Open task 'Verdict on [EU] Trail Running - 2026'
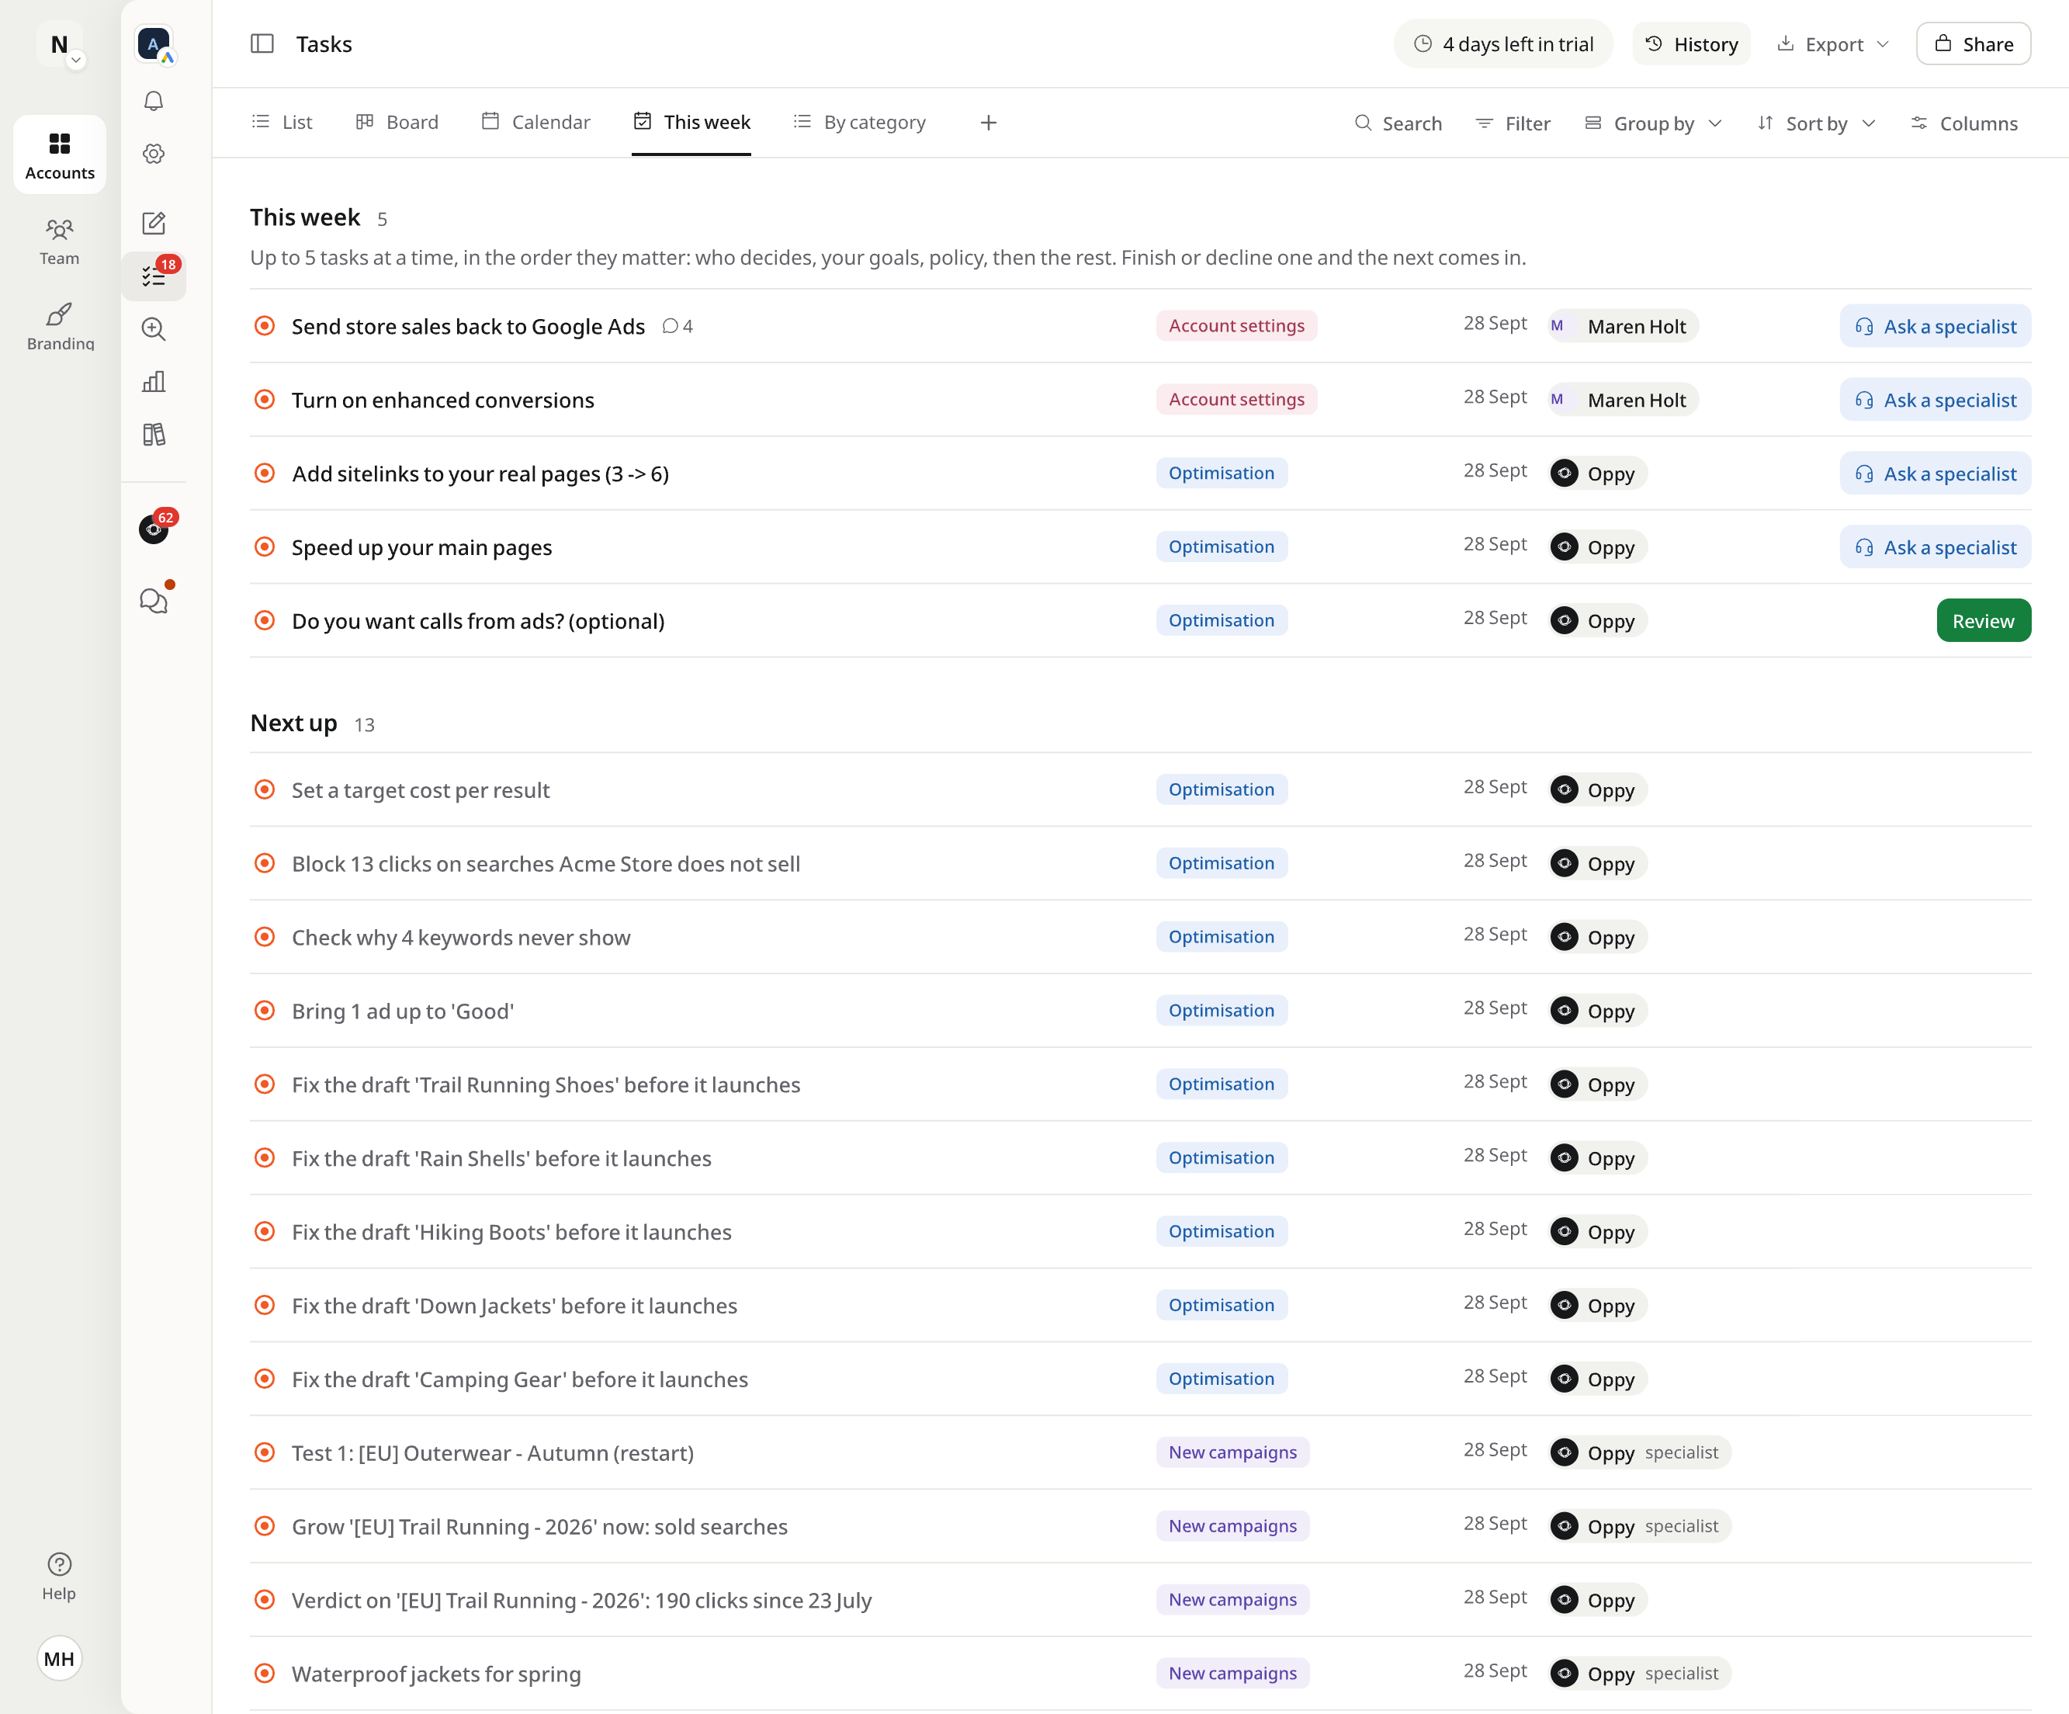Viewport: 2069px width, 1714px height. pyautogui.click(x=581, y=1601)
